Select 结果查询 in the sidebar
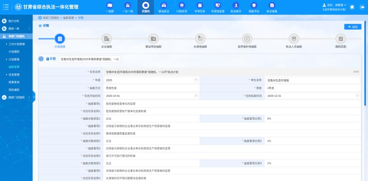368x181 pixels. click(x=14, y=82)
